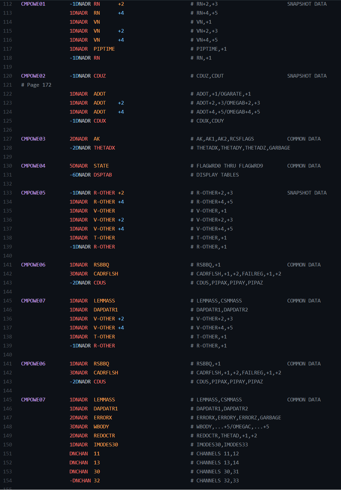Select the 5DNADR opcode before STATE
This screenshot has width=341, height=490.
79,166
